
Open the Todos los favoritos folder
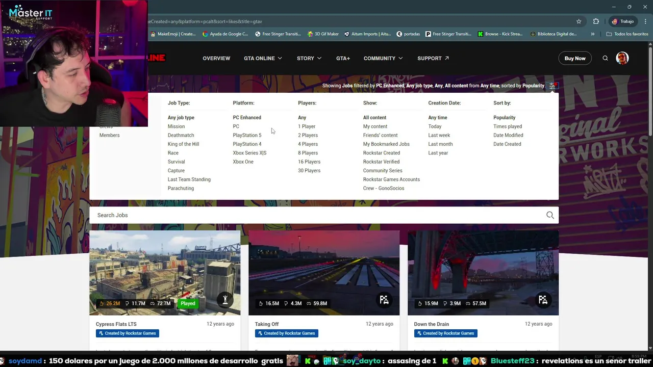point(627,34)
